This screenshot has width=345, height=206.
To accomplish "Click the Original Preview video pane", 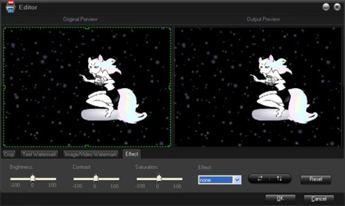I will coord(87,87).
